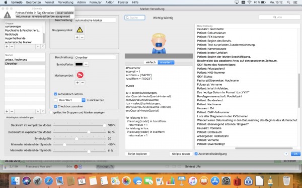The image size is (302, 188).
Task: Select 'Radiologie' in Gruppe list
Action: click(24, 34)
